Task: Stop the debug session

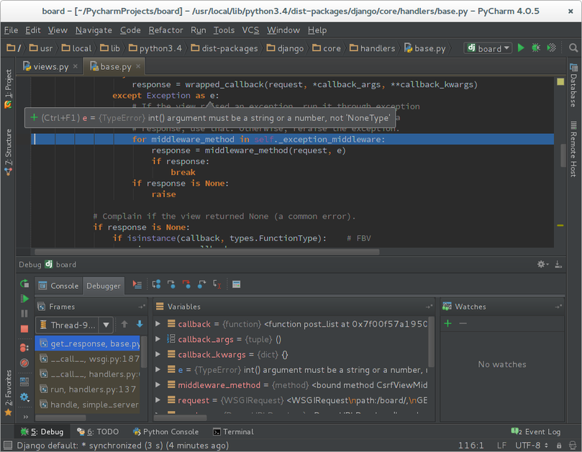Action: [x=24, y=329]
